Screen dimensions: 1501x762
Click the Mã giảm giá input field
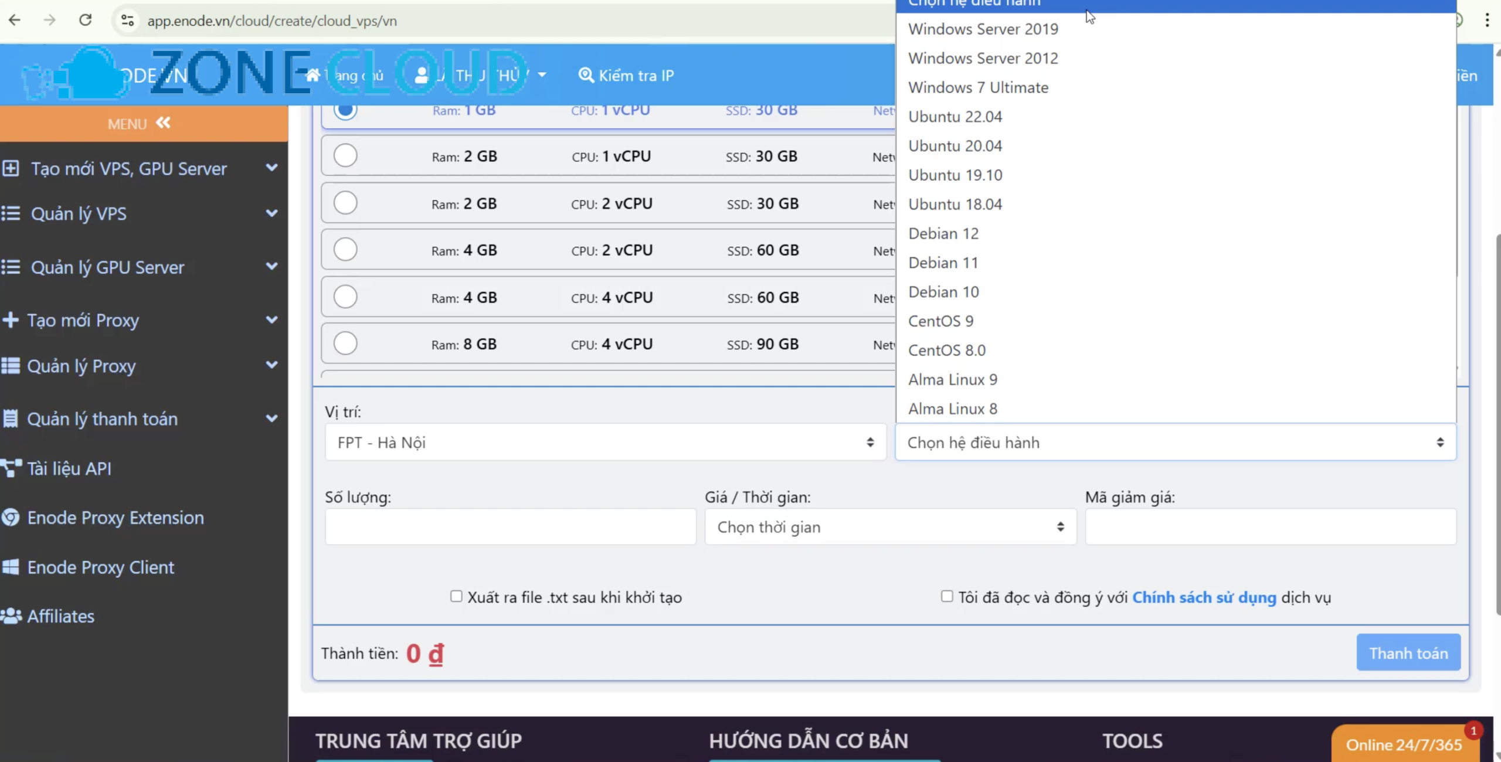(x=1271, y=527)
